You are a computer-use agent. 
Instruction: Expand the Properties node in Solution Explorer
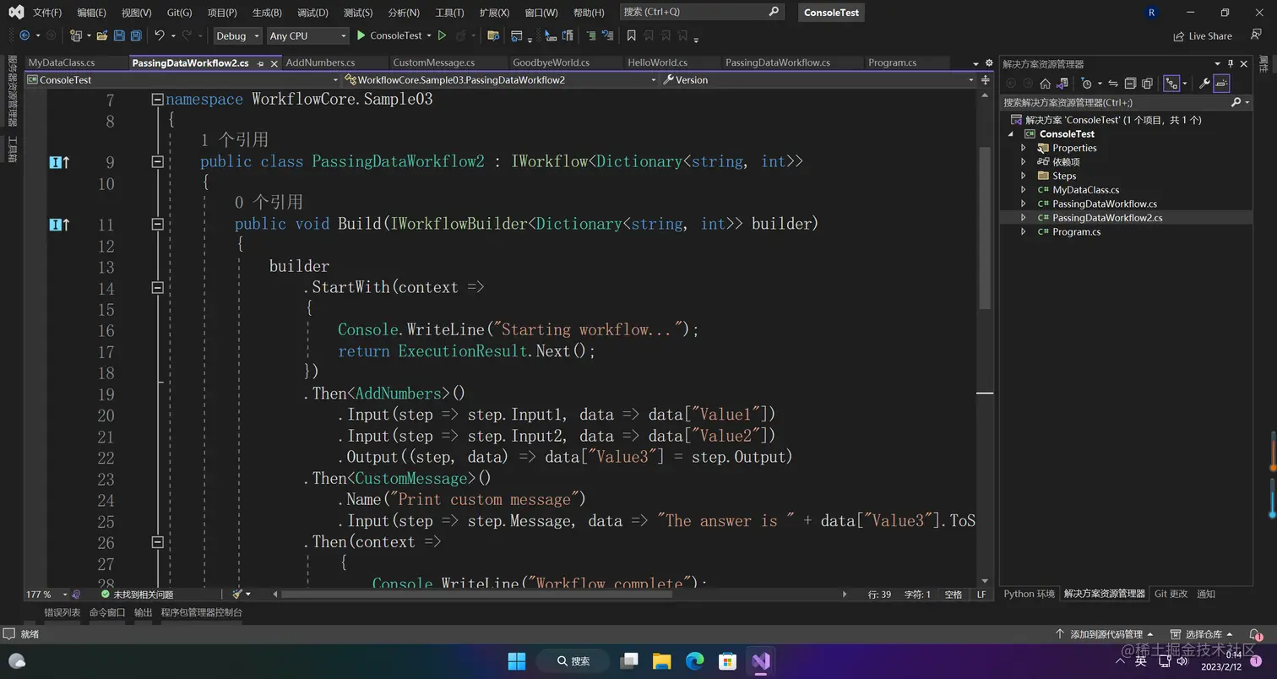(x=1024, y=148)
